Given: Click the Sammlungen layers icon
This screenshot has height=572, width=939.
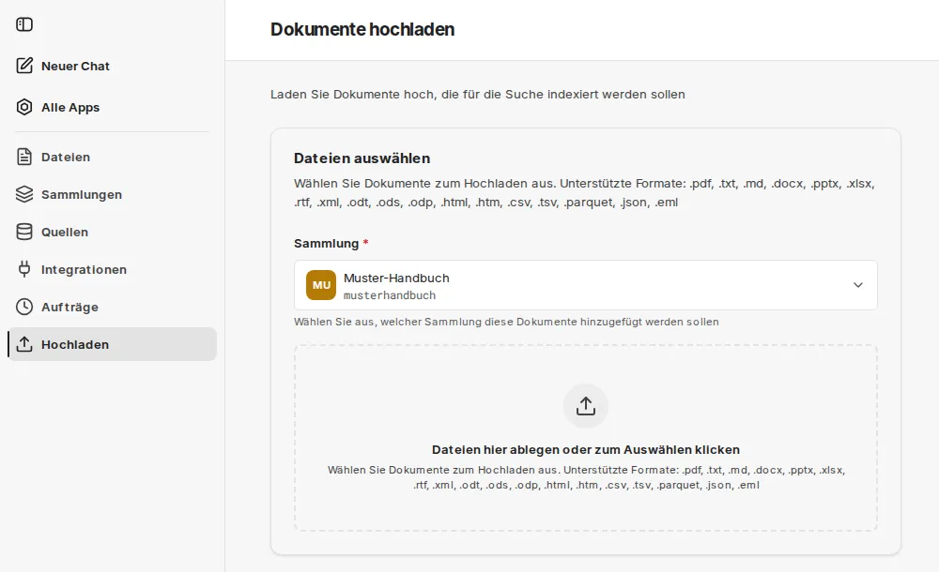Looking at the screenshot, I should 24,194.
